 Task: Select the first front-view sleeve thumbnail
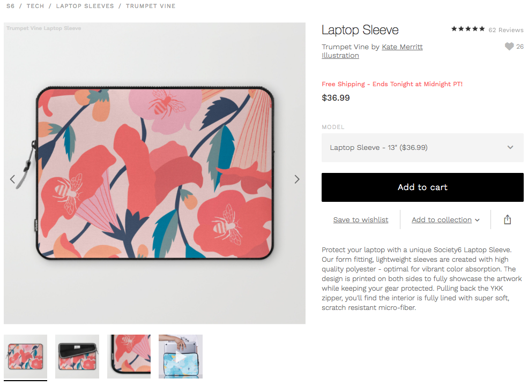point(26,357)
